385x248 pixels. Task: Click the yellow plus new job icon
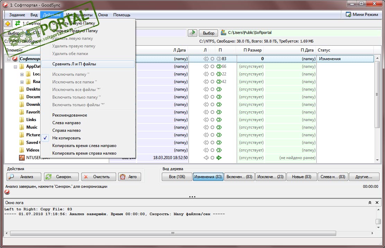pos(7,24)
